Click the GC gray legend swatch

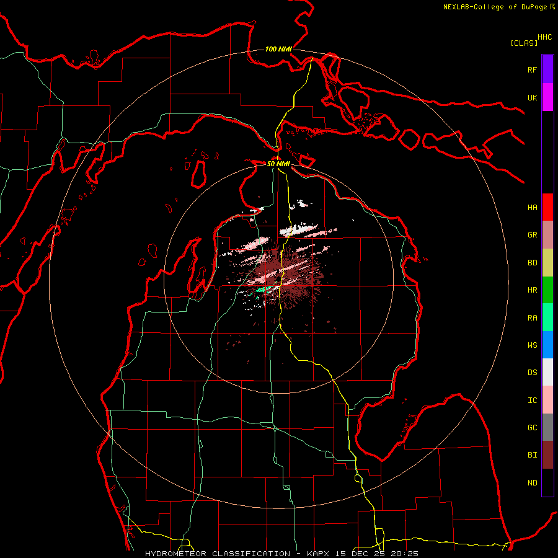[x=547, y=427]
